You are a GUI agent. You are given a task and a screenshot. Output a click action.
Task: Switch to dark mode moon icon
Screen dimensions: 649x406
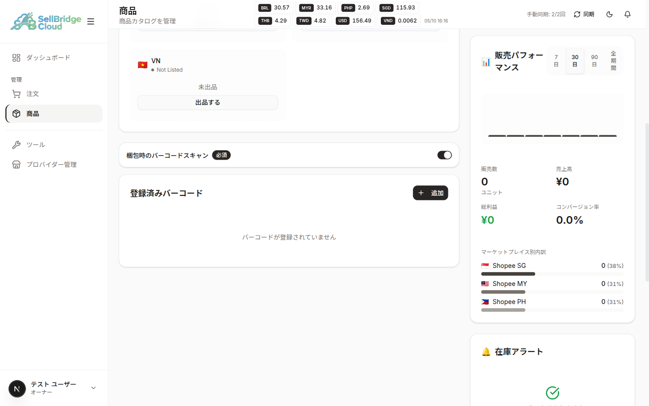click(x=609, y=14)
